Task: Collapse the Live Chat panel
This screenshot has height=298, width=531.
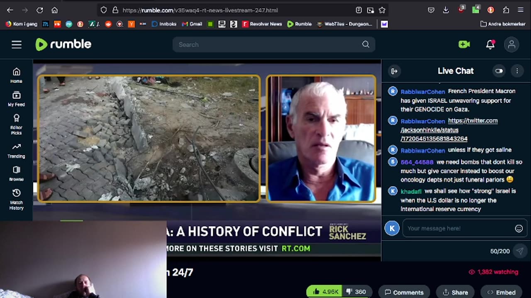Action: tap(394, 71)
